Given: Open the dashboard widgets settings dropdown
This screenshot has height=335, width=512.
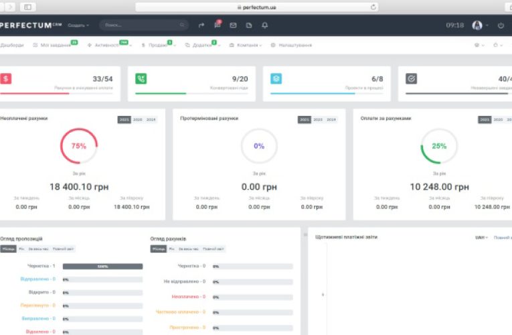Looking at the screenshot, I should pos(479,45).
